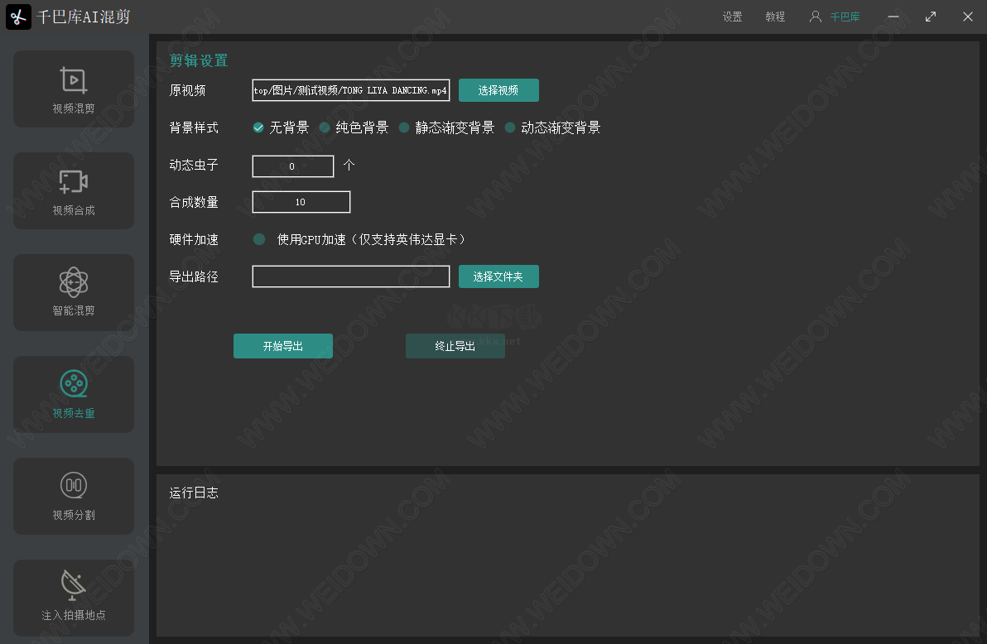Enable GPU hardware acceleration toggle
This screenshot has height=644, width=987.
[x=258, y=239]
